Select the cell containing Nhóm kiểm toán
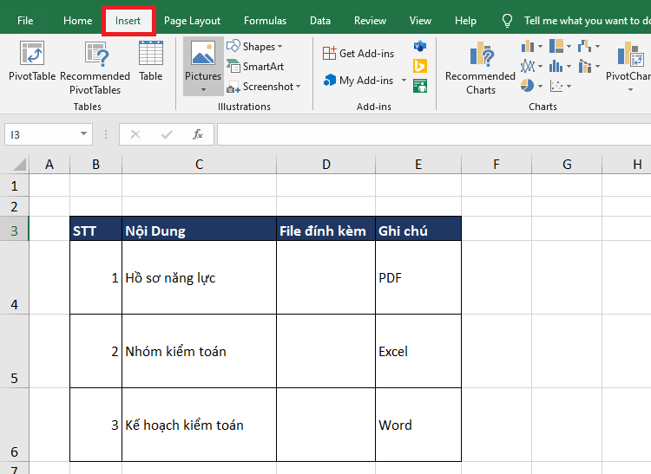 (x=199, y=351)
